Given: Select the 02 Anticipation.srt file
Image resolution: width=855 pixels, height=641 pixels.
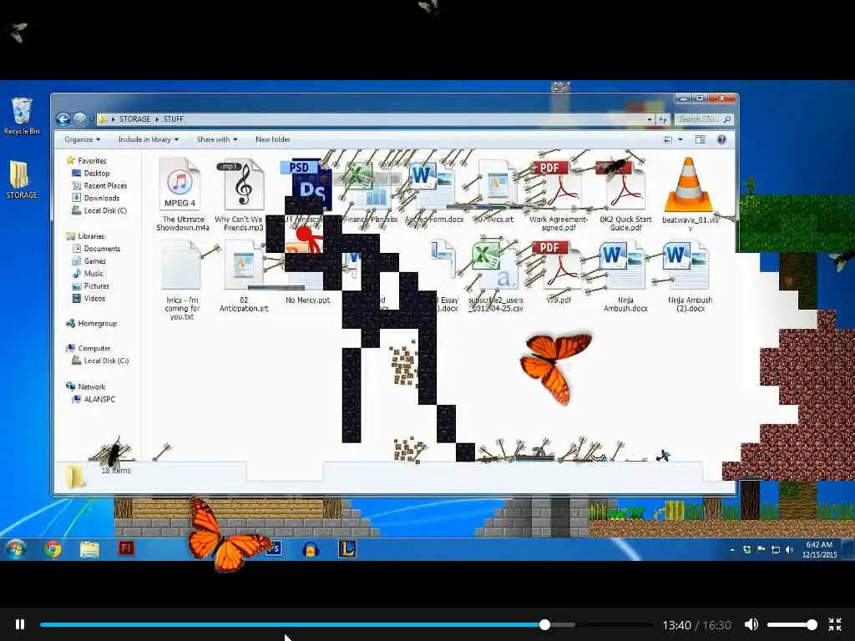Looking at the screenshot, I should 244,275.
